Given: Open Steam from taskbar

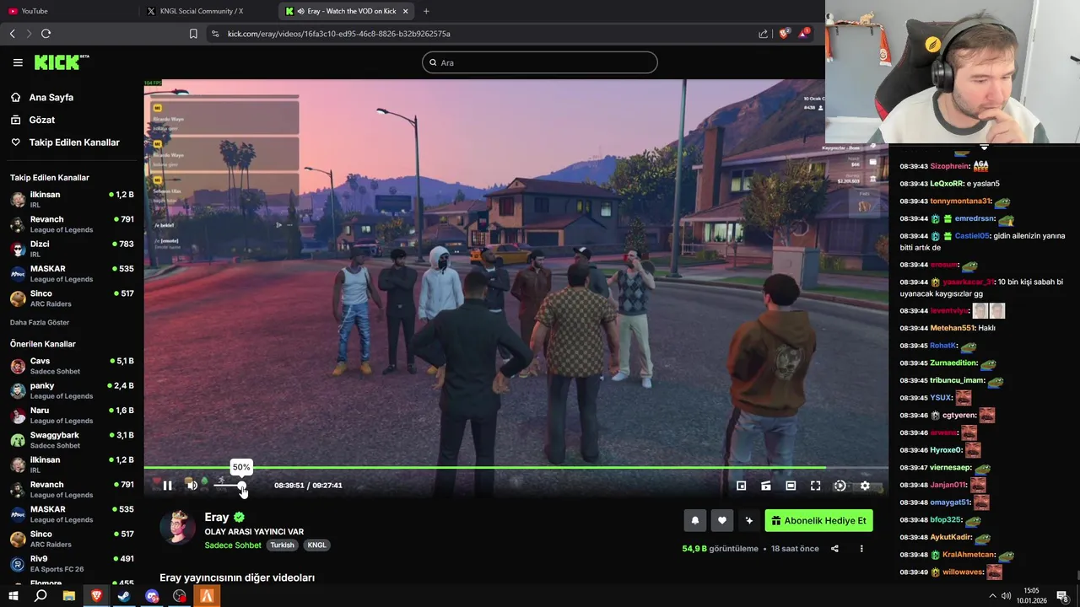Looking at the screenshot, I should click(124, 596).
